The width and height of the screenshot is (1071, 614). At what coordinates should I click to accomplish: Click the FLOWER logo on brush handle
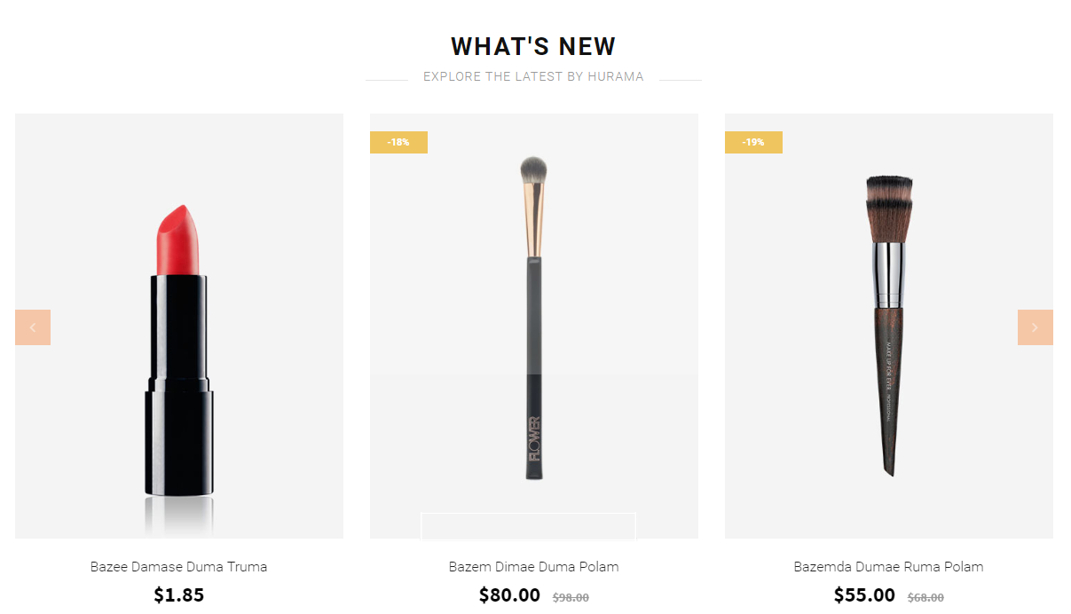pos(534,437)
